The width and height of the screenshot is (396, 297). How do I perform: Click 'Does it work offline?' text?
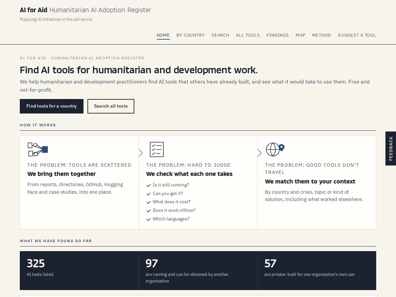coord(174,211)
